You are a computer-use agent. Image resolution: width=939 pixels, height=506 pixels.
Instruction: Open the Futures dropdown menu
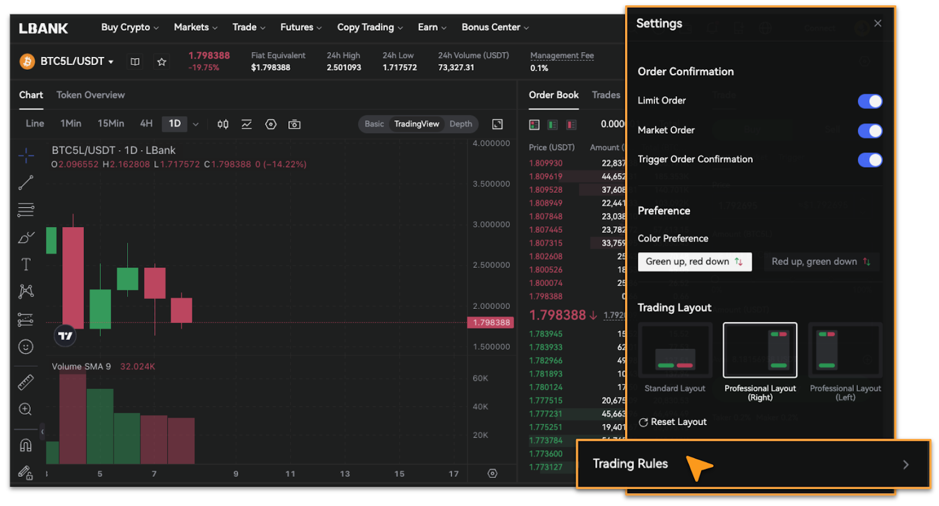point(301,28)
